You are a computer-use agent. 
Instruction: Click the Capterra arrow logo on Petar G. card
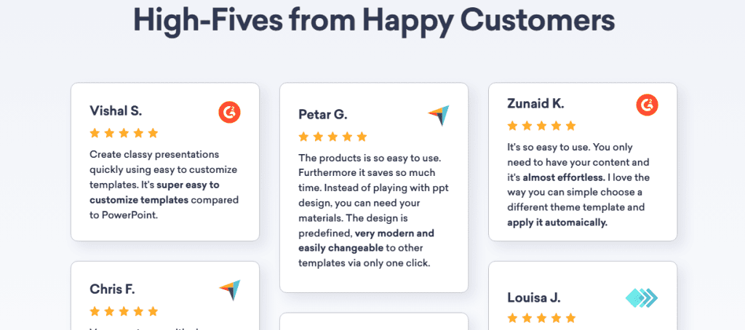439,116
